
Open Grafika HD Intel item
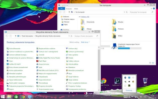pos(14,64)
